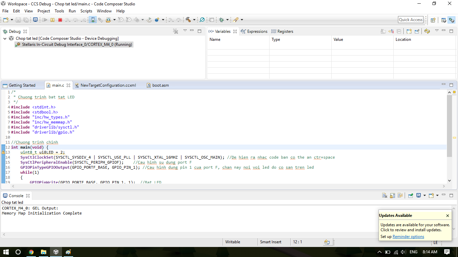Collapse the Chop tat led tree node

[x=5, y=38]
